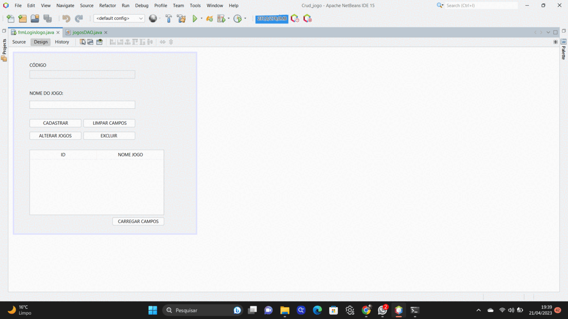Expand the Run button dropdown arrow
The width and height of the screenshot is (568, 319).
point(201,18)
